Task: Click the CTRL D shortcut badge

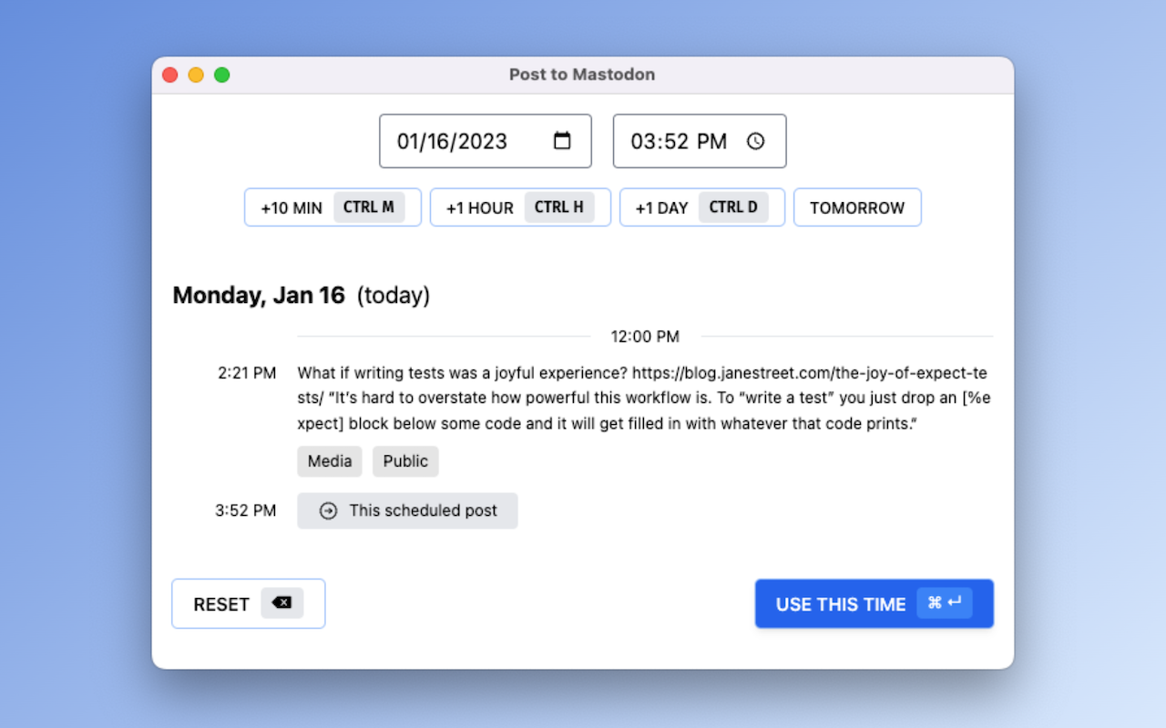Action: pyautogui.click(x=733, y=207)
